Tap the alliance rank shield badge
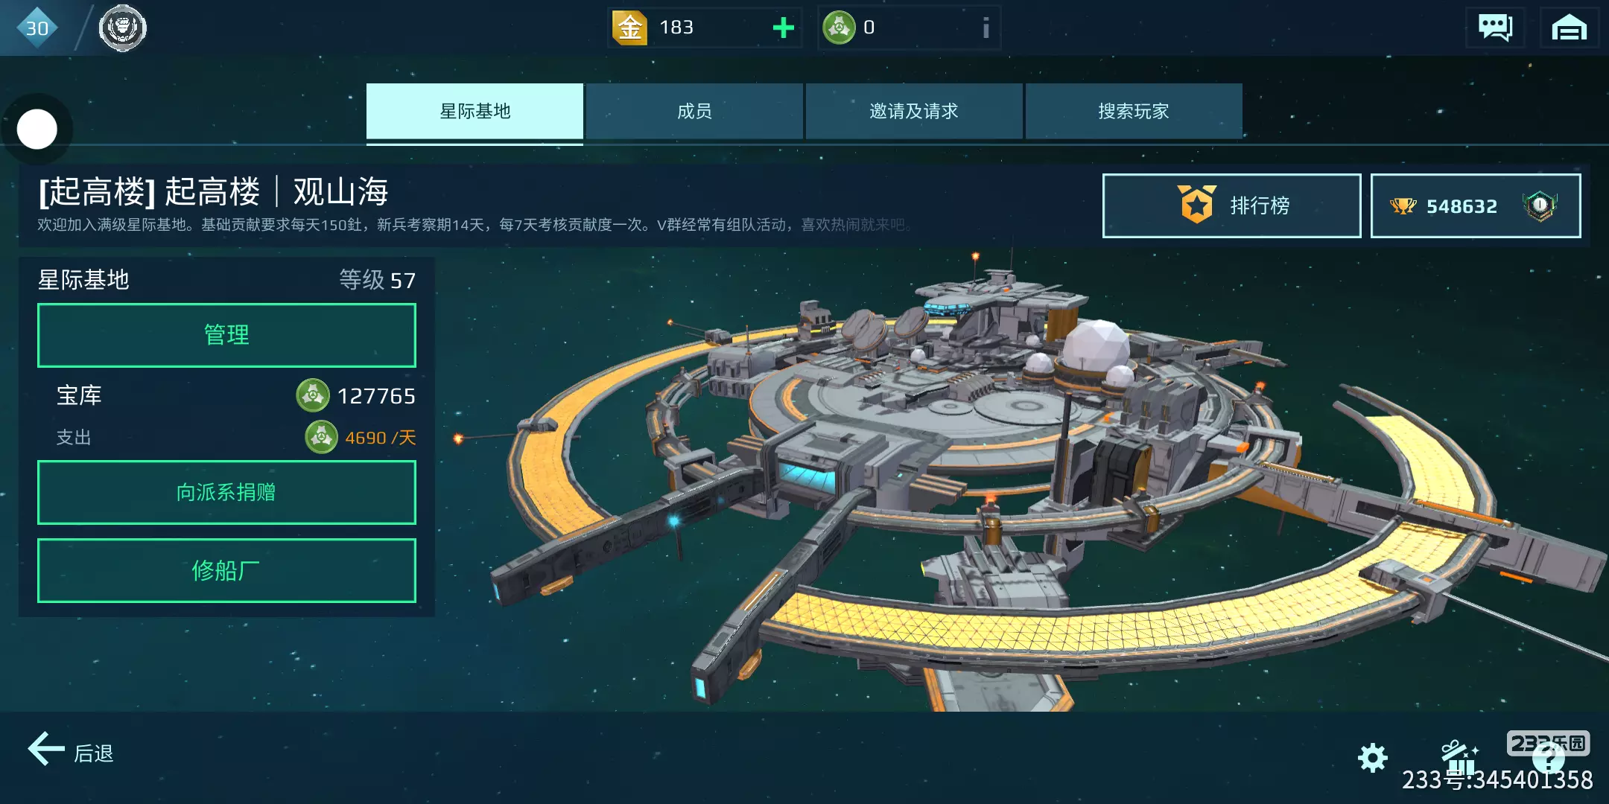The height and width of the screenshot is (804, 1609). pyautogui.click(x=1540, y=205)
